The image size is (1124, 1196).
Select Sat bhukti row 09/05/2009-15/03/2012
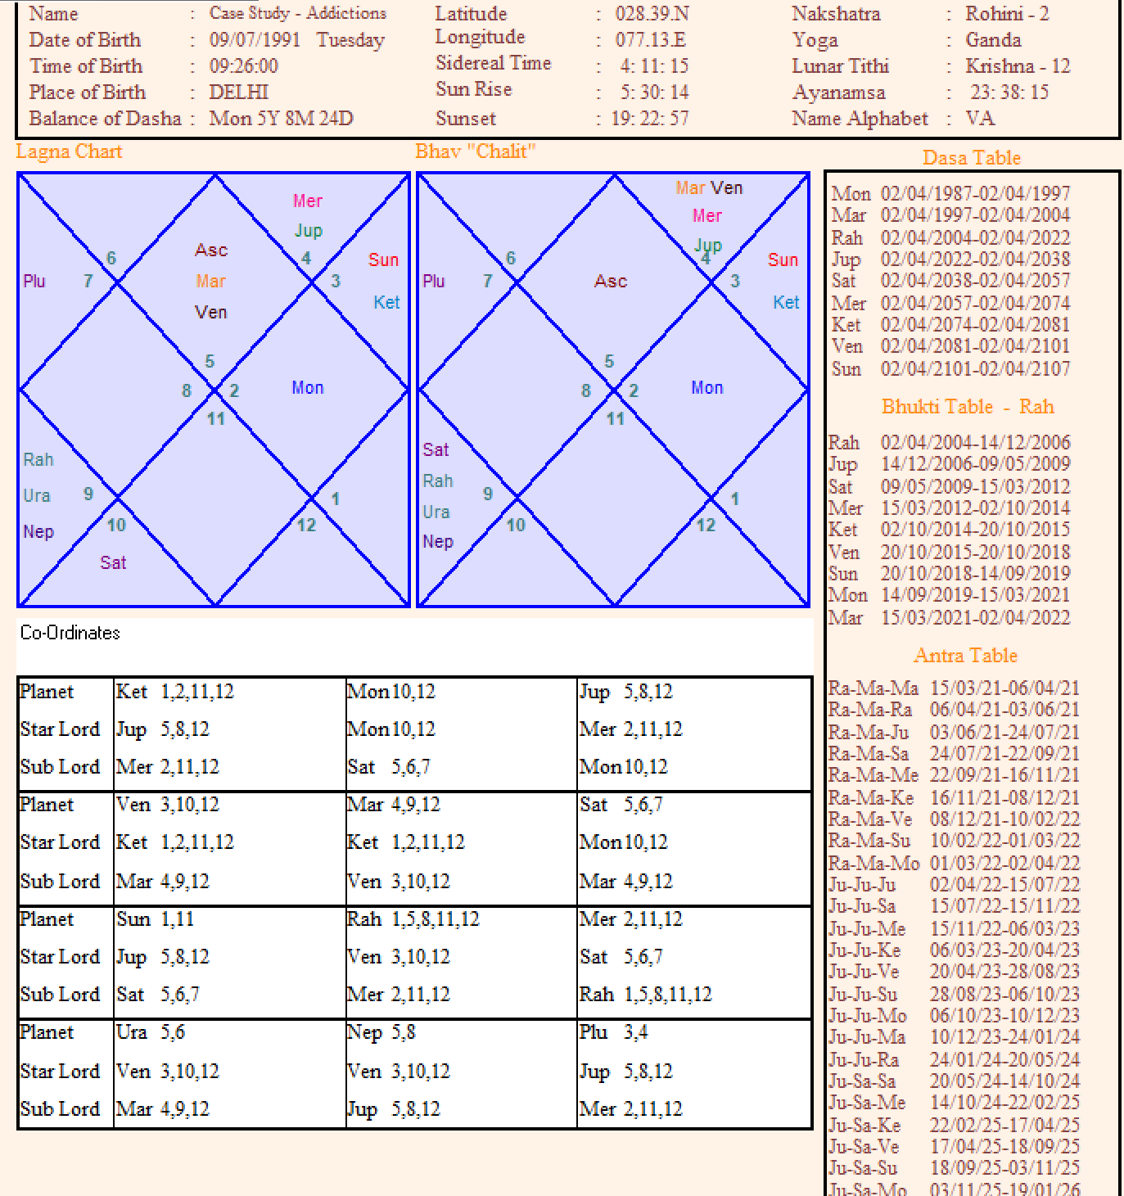[949, 486]
